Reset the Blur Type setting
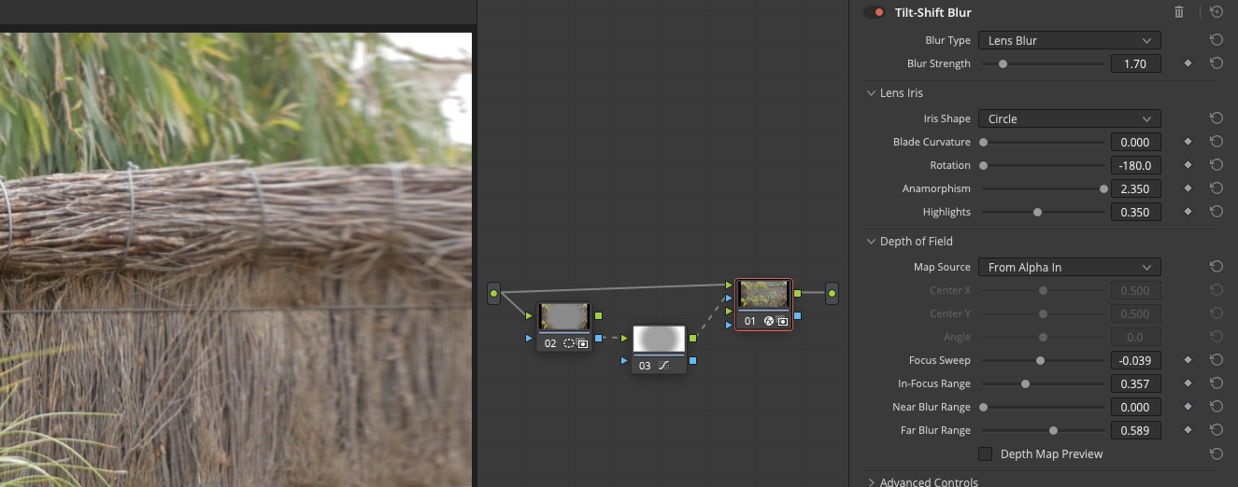1238x487 pixels. click(1216, 40)
